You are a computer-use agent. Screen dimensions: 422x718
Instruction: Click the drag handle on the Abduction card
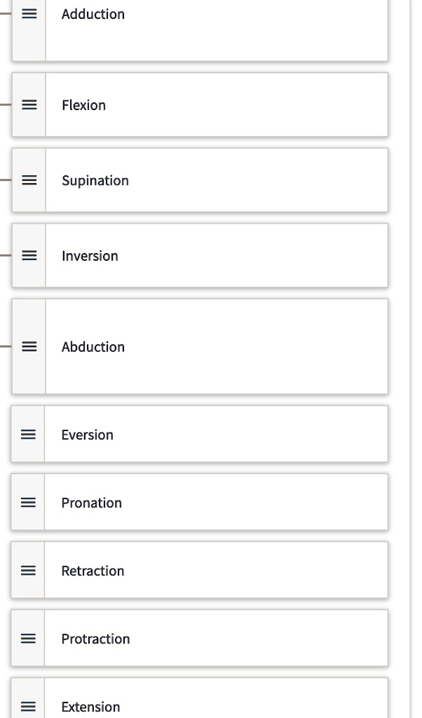click(x=29, y=346)
